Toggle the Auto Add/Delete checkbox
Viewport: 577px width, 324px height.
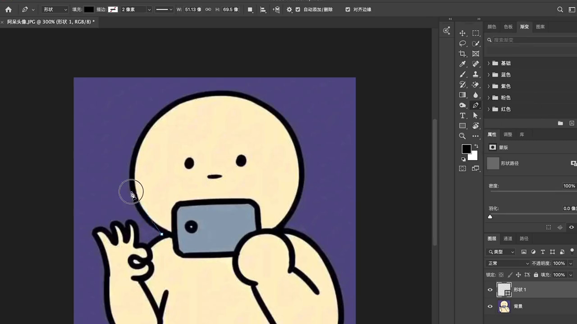point(298,9)
